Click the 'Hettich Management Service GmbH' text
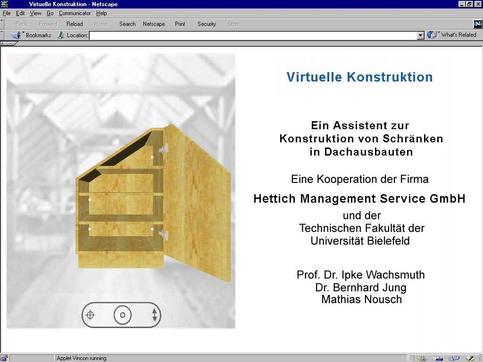The width and height of the screenshot is (483, 362). click(x=359, y=198)
